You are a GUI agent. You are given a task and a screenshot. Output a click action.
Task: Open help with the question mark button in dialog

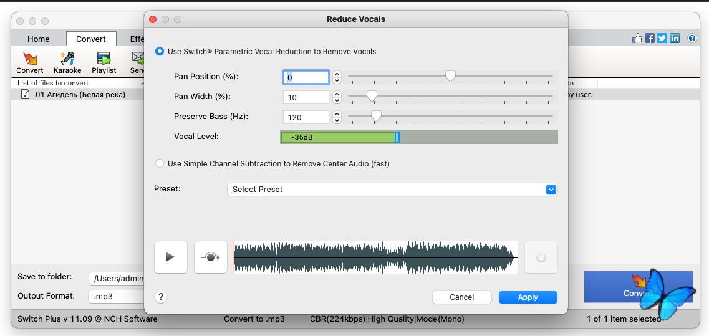[x=161, y=297]
